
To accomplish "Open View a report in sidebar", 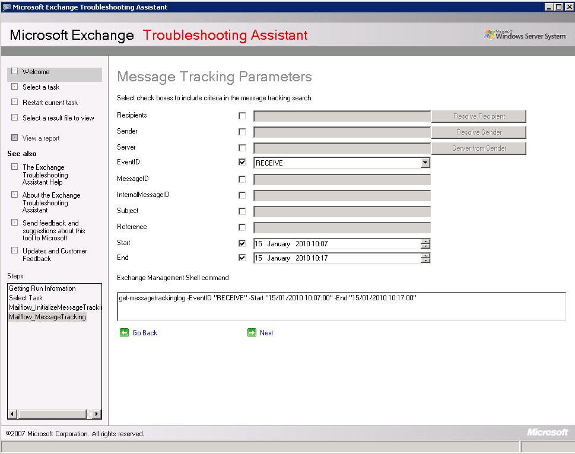I will point(41,138).
